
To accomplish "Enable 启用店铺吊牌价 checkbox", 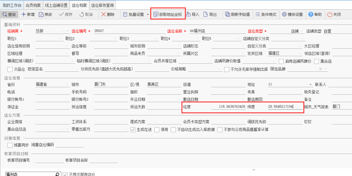I will [x=281, y=61].
